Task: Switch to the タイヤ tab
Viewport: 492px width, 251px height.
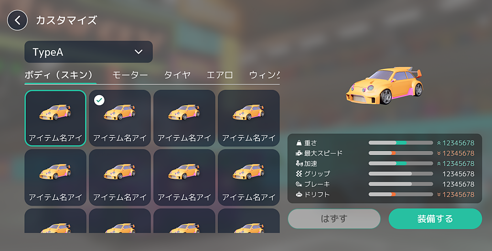Action: (177, 75)
